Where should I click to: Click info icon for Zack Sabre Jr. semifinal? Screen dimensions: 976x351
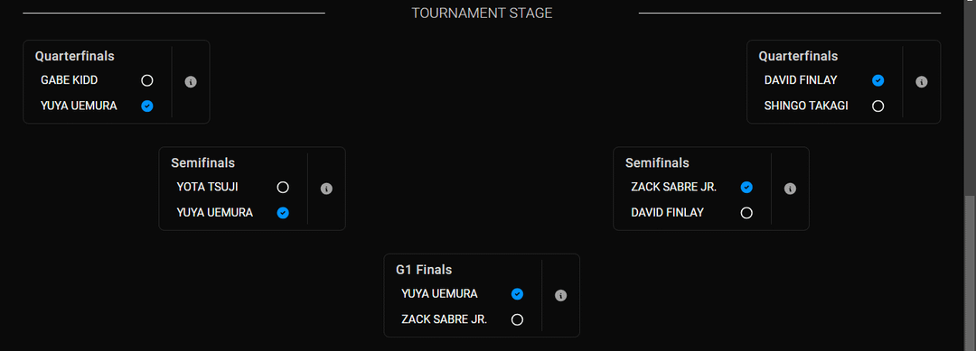coord(790,189)
